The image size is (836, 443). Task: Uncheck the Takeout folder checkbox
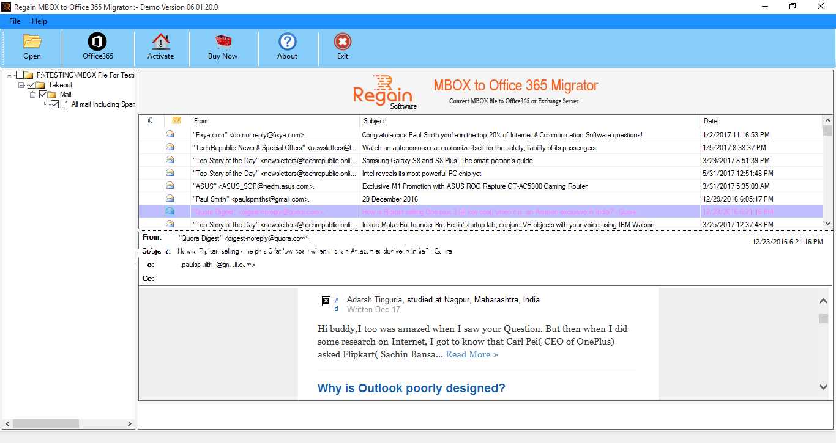click(x=32, y=85)
